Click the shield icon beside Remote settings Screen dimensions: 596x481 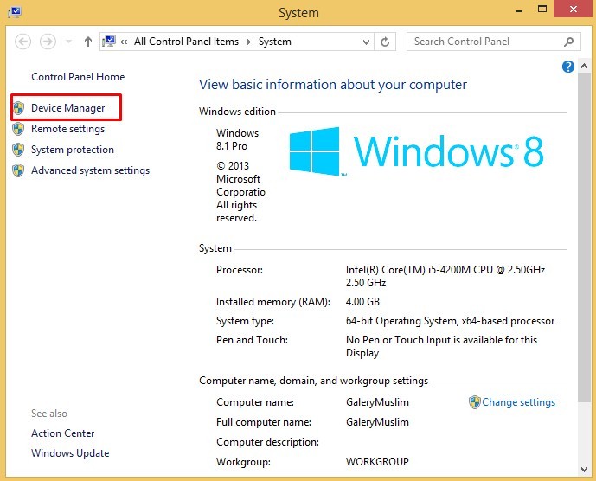pos(18,129)
